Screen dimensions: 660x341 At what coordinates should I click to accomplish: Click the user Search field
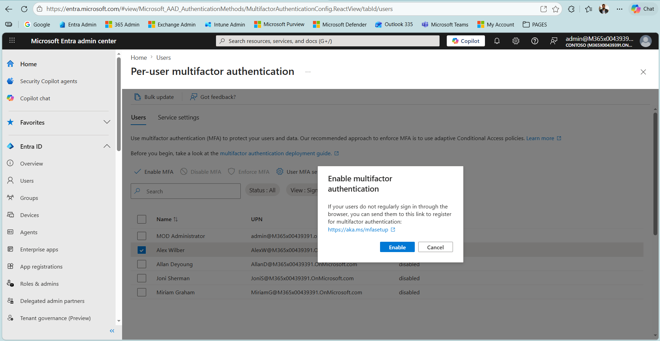click(x=186, y=191)
